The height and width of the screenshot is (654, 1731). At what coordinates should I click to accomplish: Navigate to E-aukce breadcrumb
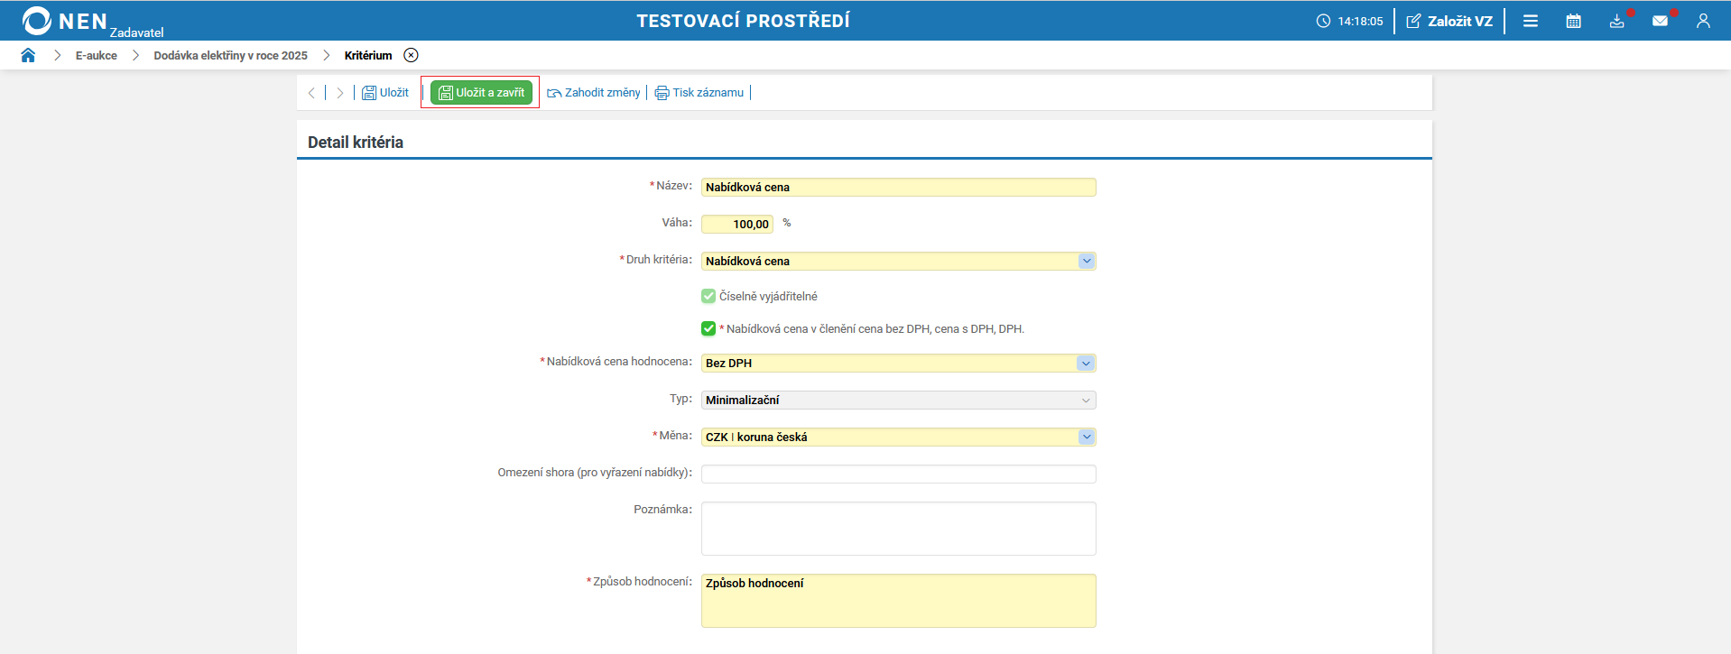pos(96,55)
